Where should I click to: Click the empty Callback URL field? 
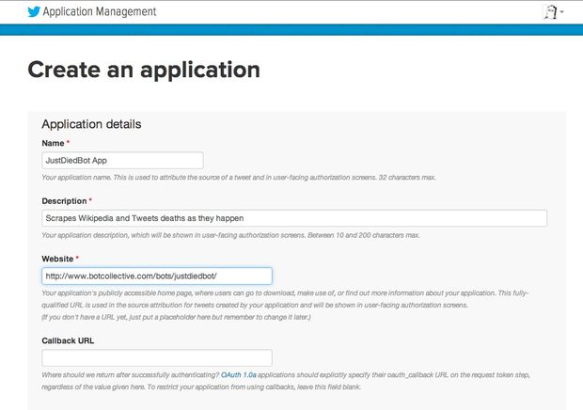(157, 357)
